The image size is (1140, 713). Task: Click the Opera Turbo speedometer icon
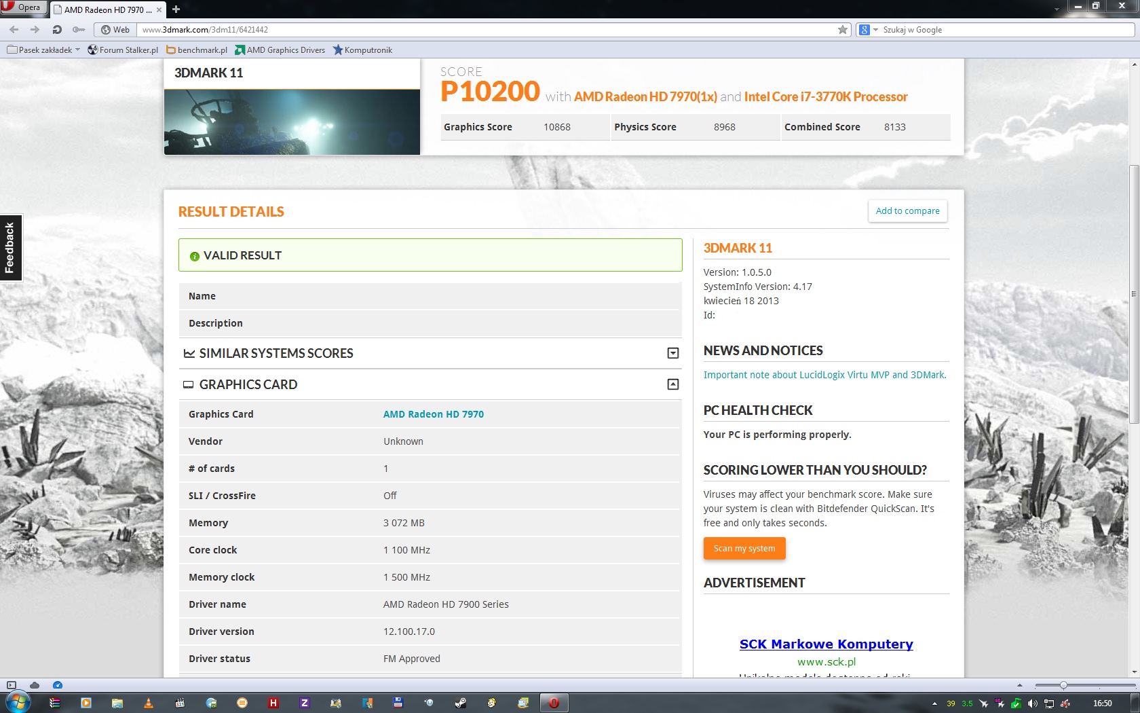click(58, 685)
